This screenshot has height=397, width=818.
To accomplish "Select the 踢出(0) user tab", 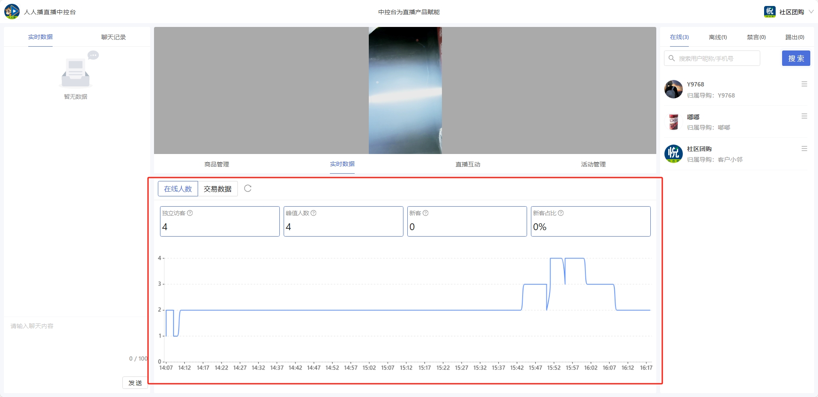I will [795, 37].
